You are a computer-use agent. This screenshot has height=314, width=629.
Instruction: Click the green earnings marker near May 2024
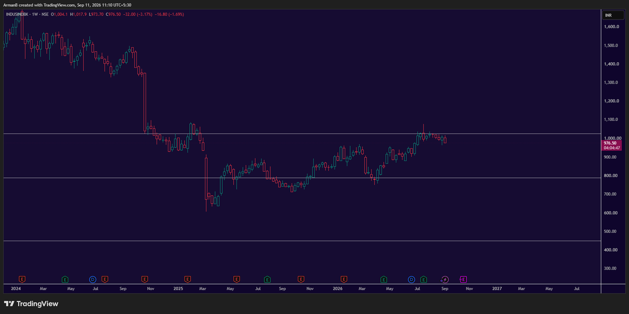65,279
